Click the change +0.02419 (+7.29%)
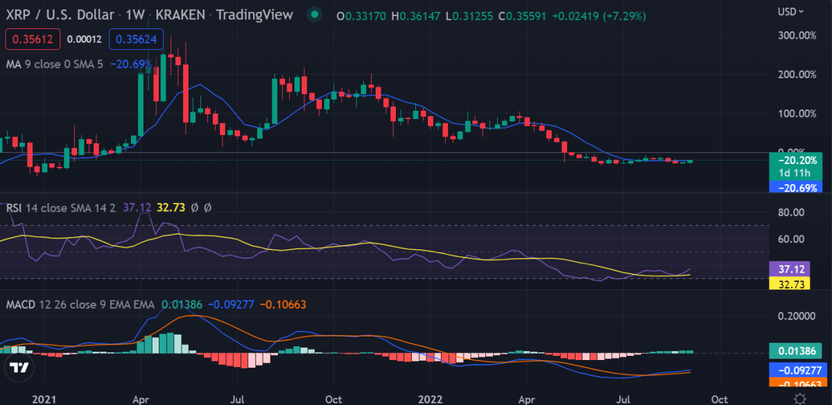This screenshot has width=832, height=405. [600, 15]
